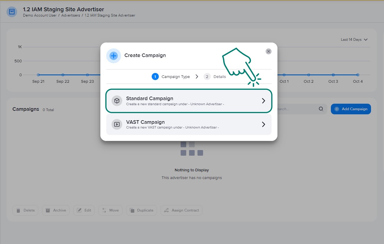
Task: Select the Campaign Type step 1
Action: tap(171, 77)
